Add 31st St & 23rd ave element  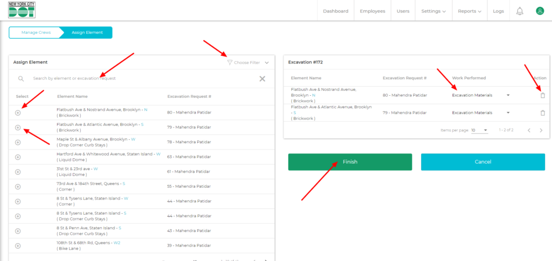18,172
